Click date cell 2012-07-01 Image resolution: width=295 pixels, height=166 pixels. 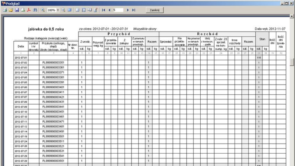click(x=21, y=58)
